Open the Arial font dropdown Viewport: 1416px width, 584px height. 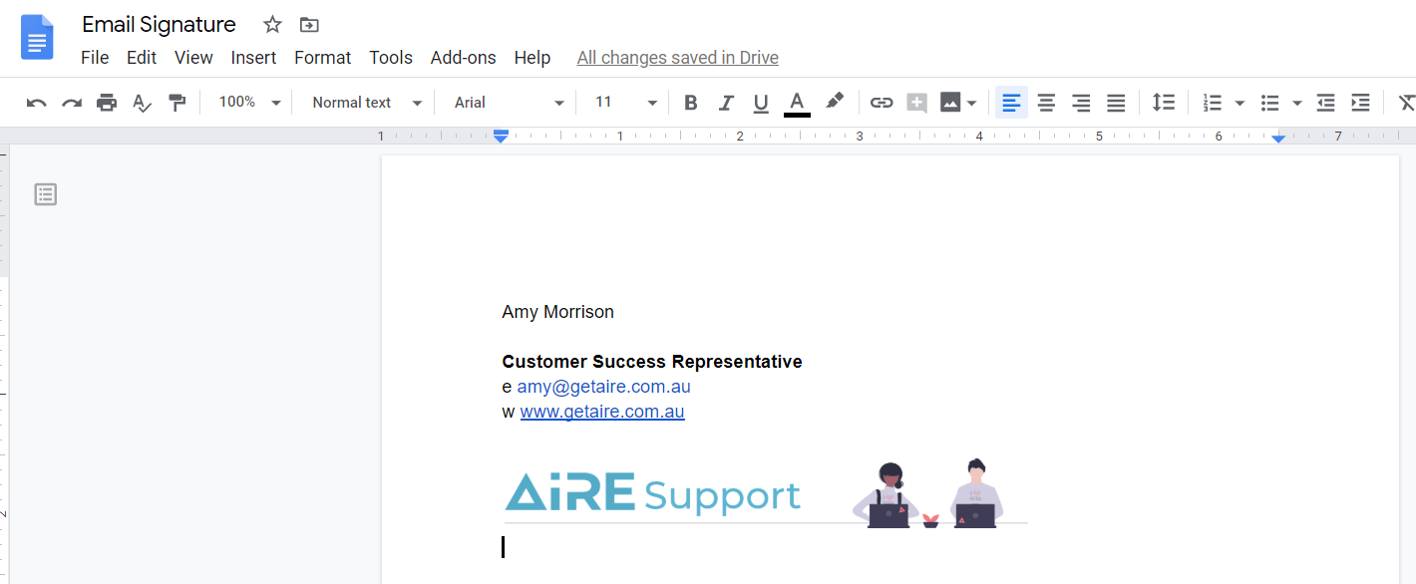tap(510, 102)
